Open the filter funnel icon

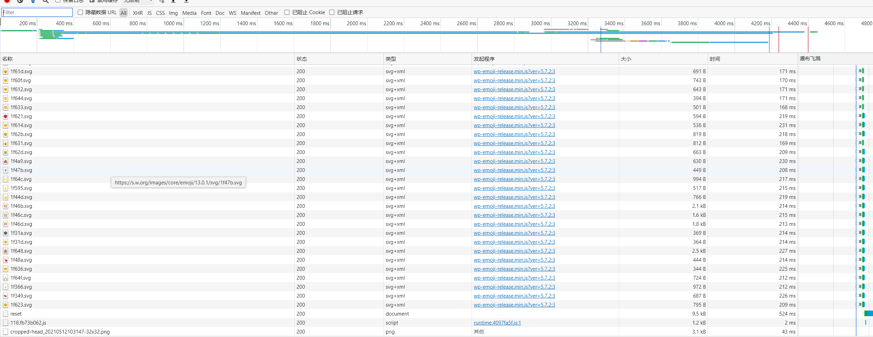coord(33,1)
